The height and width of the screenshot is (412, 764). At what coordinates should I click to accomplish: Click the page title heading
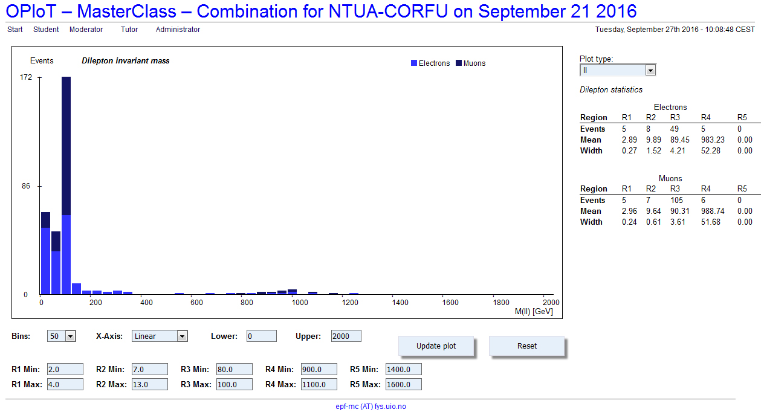coord(322,11)
